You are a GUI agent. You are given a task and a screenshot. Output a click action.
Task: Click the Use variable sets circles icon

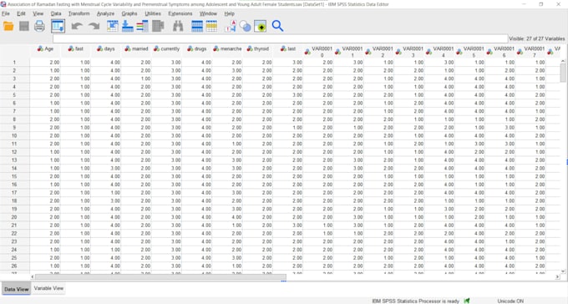(246, 26)
